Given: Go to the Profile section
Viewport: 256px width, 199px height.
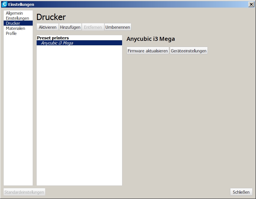Looking at the screenshot, I should [11, 33].
